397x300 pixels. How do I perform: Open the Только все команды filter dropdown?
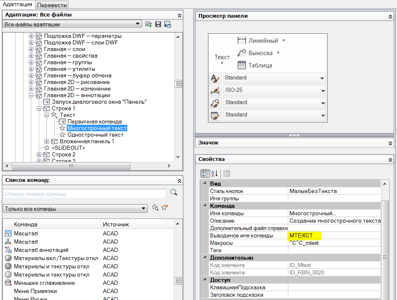click(x=144, y=209)
